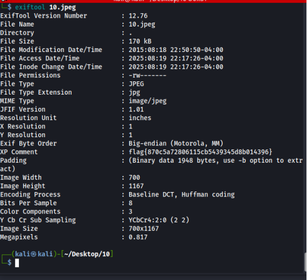Click the File Size value 170 kB

click(140, 42)
